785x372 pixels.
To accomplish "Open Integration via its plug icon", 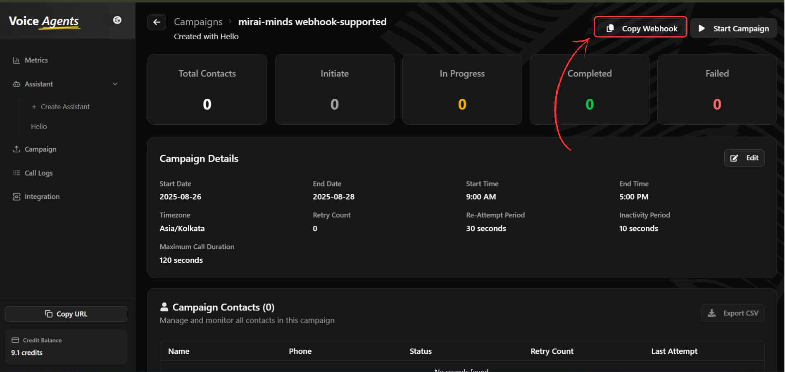I will coord(16,196).
